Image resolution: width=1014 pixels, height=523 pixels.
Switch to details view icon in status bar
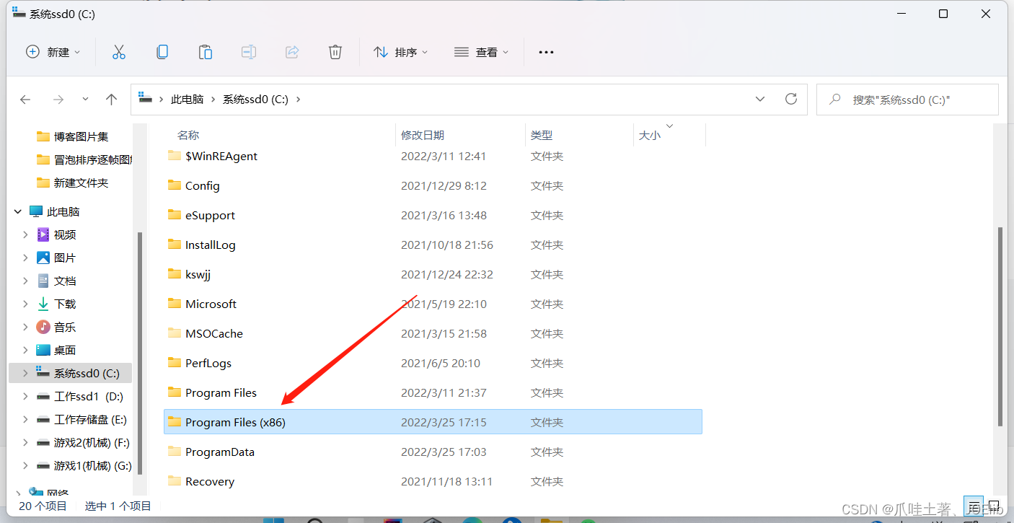pos(974,506)
